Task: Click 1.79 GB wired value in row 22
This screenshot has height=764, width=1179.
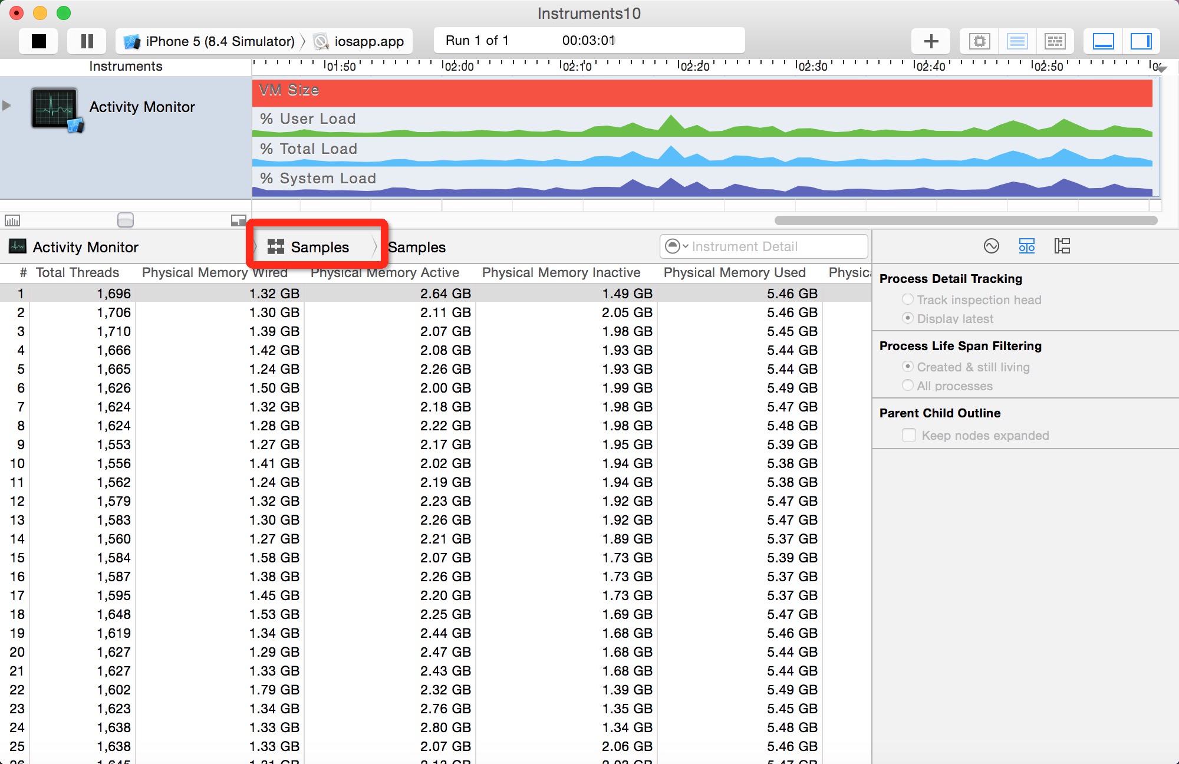Action: 274,690
